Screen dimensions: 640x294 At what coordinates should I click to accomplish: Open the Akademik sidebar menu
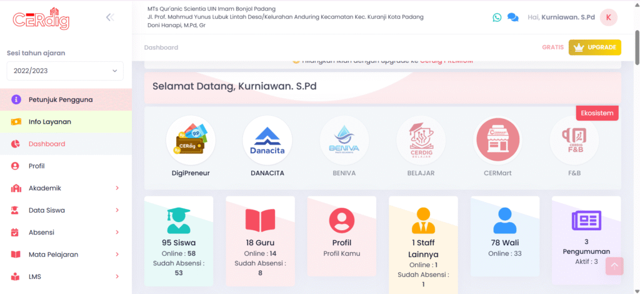[66, 188]
